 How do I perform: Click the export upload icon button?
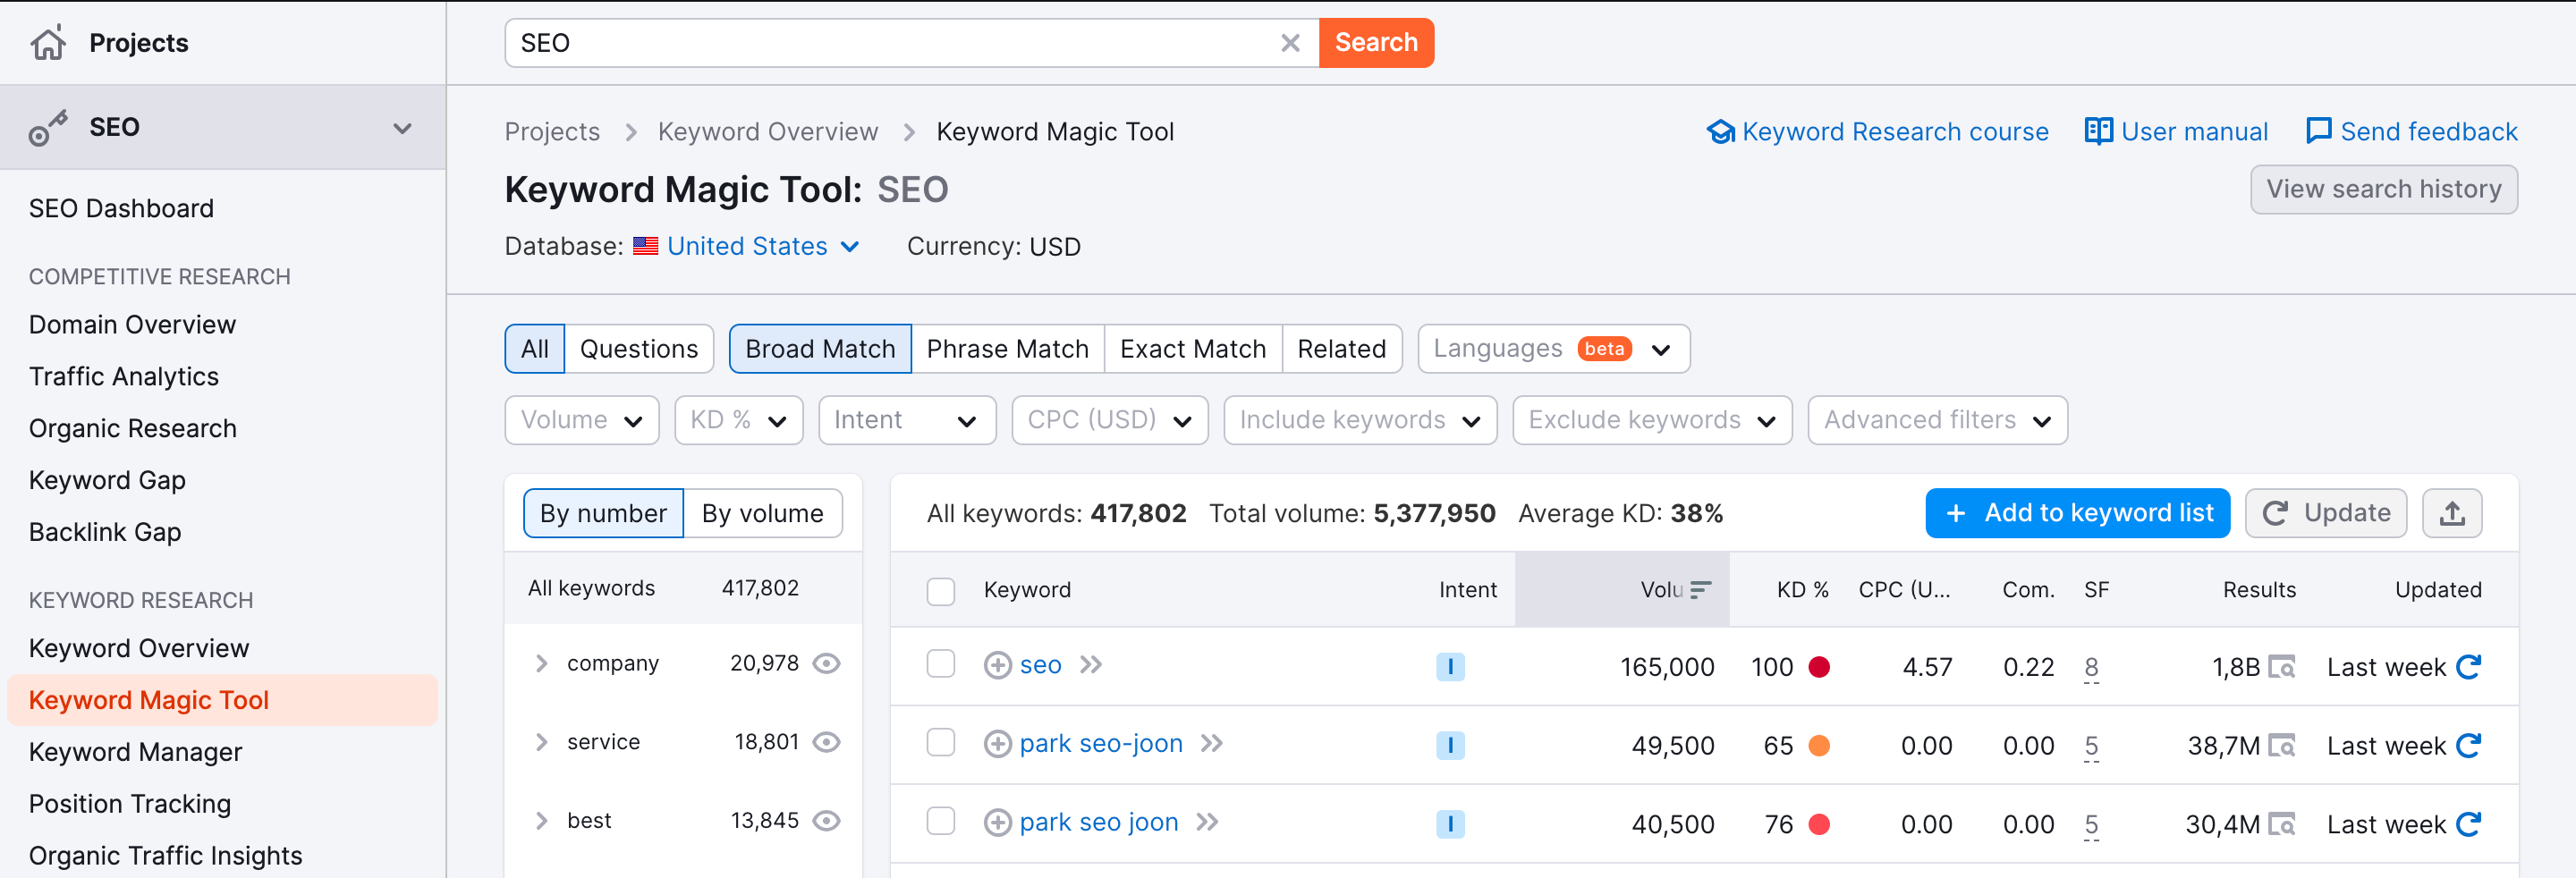coord(2452,513)
